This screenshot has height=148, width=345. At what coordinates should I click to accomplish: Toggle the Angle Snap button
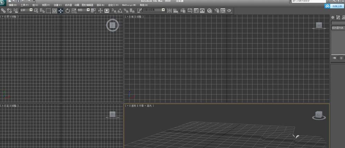[x=120, y=11]
